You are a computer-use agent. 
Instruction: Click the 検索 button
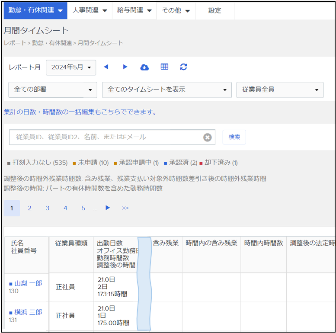234,137
